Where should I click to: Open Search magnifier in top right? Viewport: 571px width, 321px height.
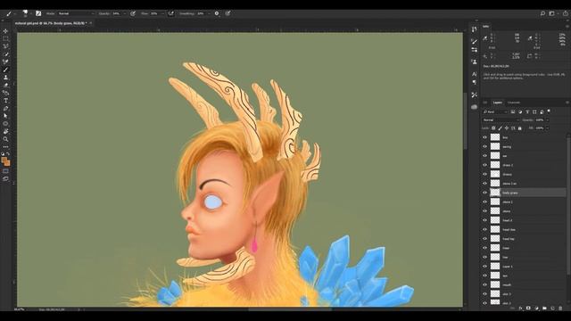542,13
